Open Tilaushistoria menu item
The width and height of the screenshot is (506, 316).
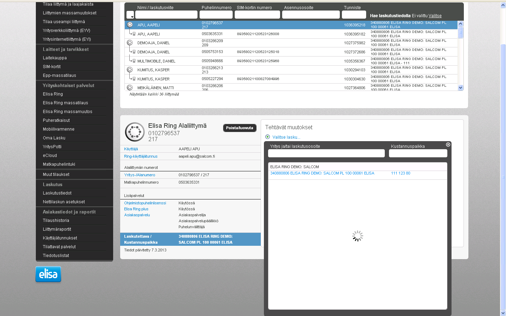[x=56, y=220]
